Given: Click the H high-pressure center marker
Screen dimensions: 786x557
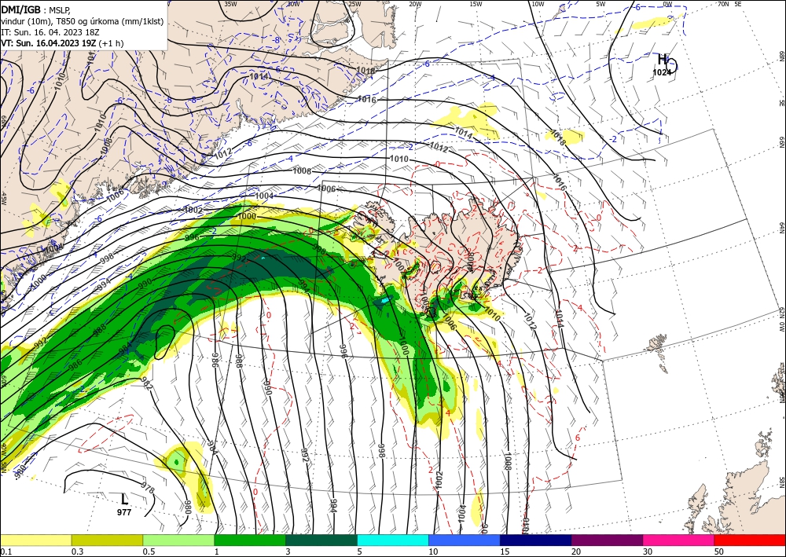Looking at the screenshot, I should 662,59.
